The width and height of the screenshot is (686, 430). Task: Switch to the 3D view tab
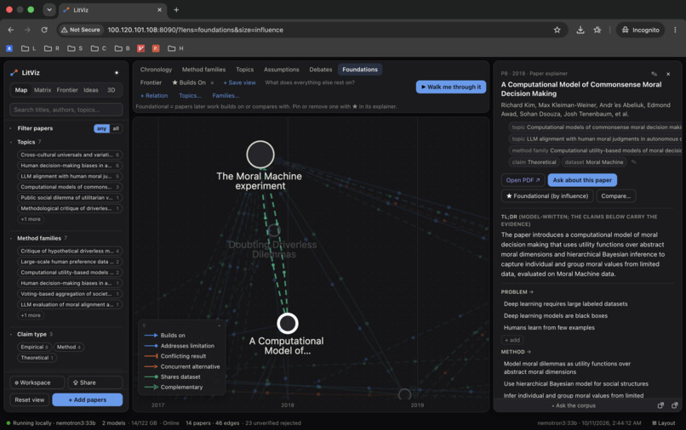tap(111, 90)
